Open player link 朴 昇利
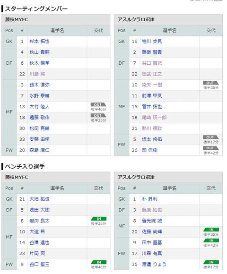Image resolution: width=227 pixels, height=274 pixels. click(149, 199)
